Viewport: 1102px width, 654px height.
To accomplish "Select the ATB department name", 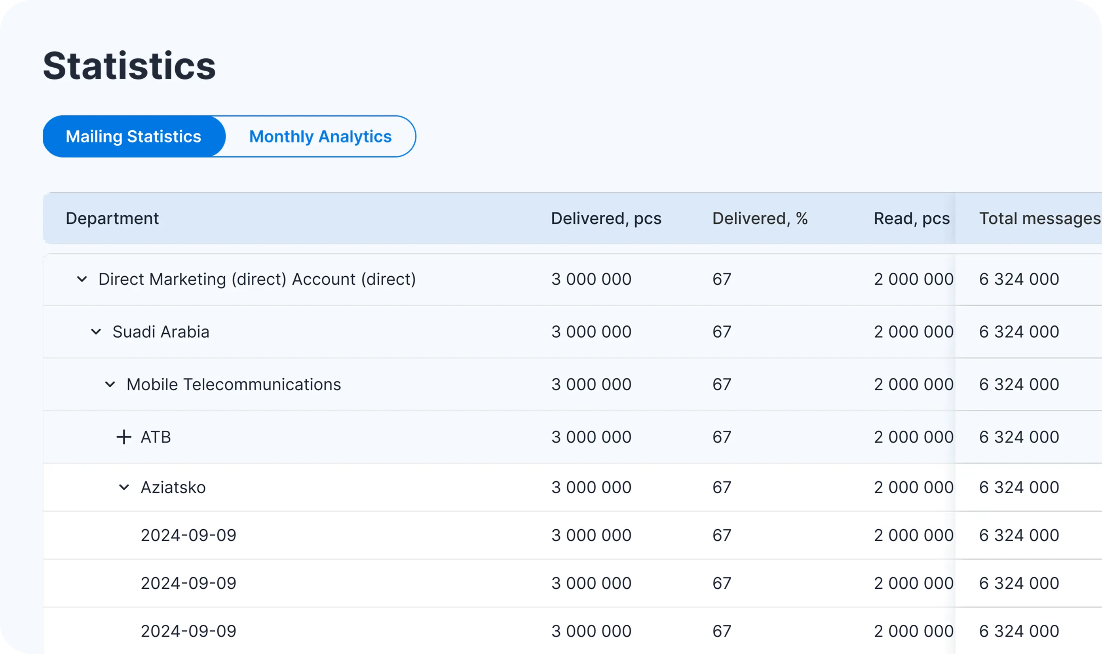I will [156, 437].
